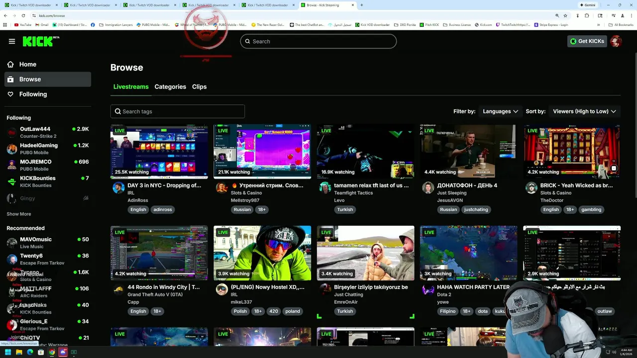Open Mellstroy987 21.1K watching stream thumbnail

(262, 151)
